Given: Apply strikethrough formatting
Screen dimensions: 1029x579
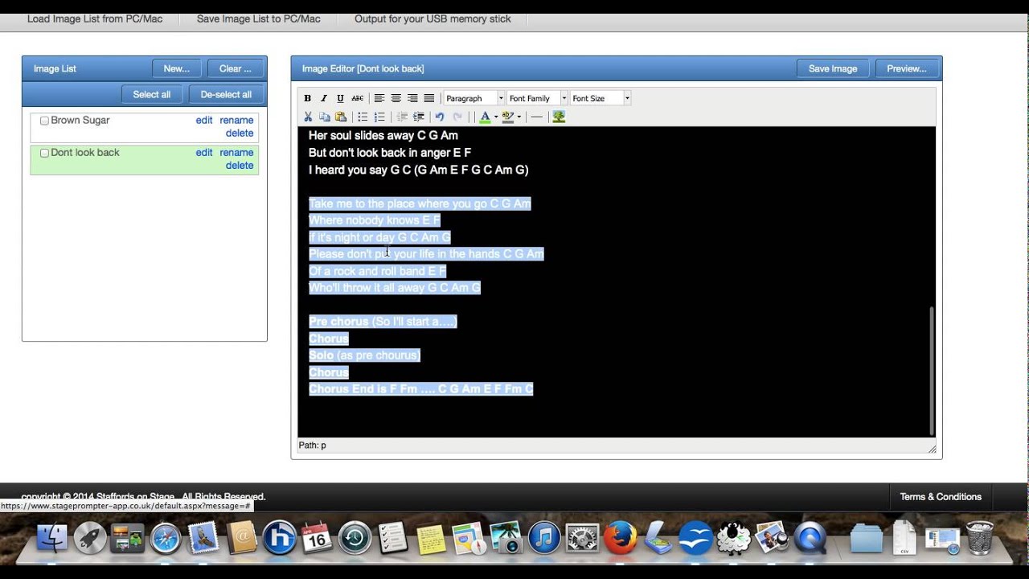Looking at the screenshot, I should 357,98.
